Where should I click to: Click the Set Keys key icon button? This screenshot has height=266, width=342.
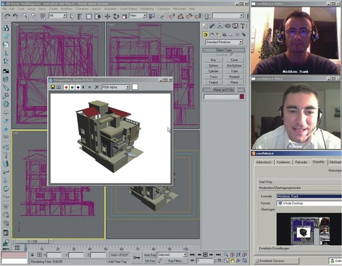click(x=137, y=258)
